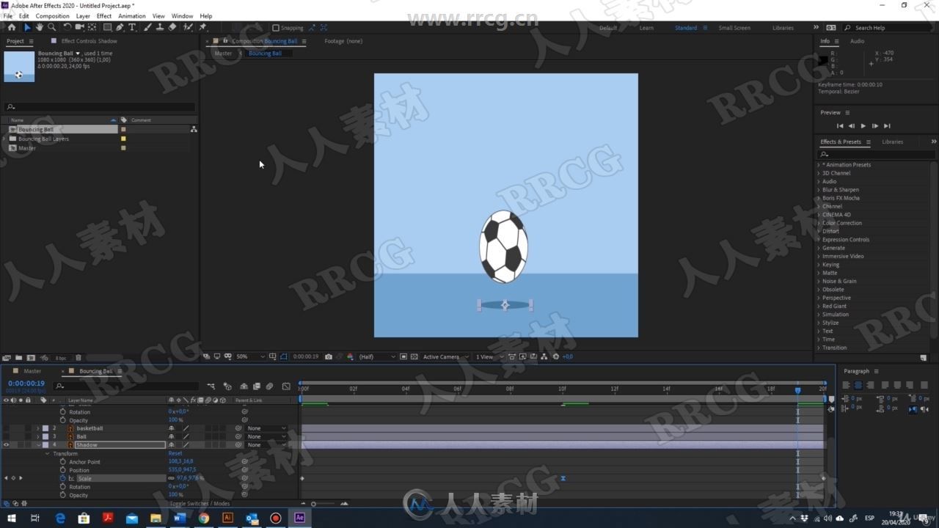Toggle visibility of Ball layer
Image resolution: width=939 pixels, height=528 pixels.
pyautogui.click(x=6, y=436)
